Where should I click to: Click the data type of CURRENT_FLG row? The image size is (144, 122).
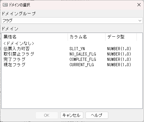(119, 65)
